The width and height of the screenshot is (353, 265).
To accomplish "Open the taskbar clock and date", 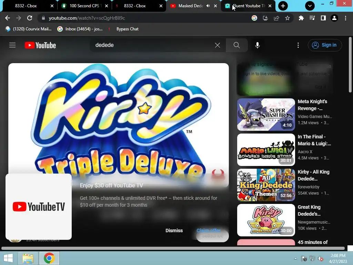I will (338, 258).
